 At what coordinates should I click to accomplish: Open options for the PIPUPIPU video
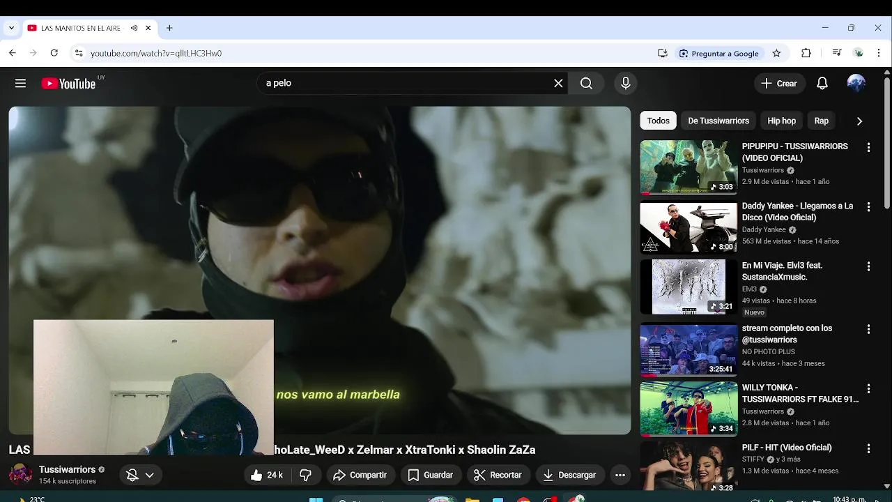coord(868,147)
